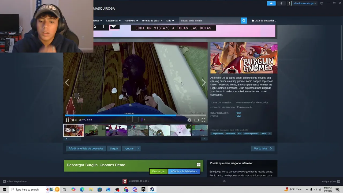Click Añadir un producto
This screenshot has width=343, height=193.
[15, 181]
